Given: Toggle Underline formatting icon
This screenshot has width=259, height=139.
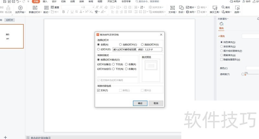Looking at the screenshot, I should click(72, 12).
